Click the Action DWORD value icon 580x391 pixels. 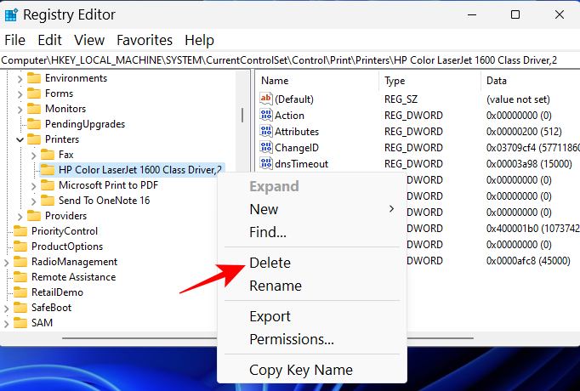(265, 116)
